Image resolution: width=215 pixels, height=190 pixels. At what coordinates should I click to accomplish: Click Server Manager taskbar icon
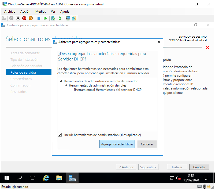click(72, 178)
